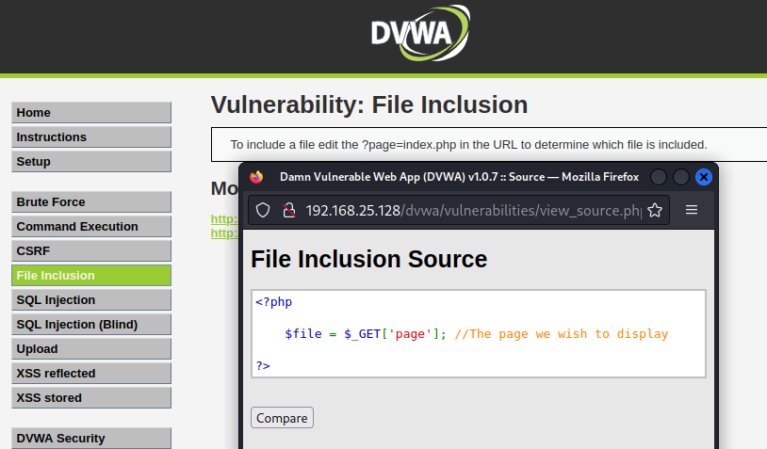This screenshot has height=449, width=767.
Task: Open the Instructions menu item
Action: [x=91, y=136]
